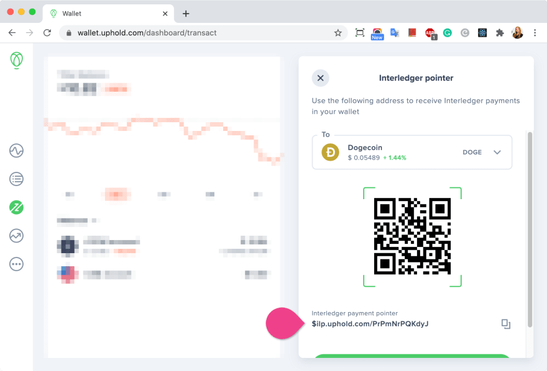Click the screen capture extension icon
Image resolution: width=547 pixels, height=371 pixels.
click(360, 33)
